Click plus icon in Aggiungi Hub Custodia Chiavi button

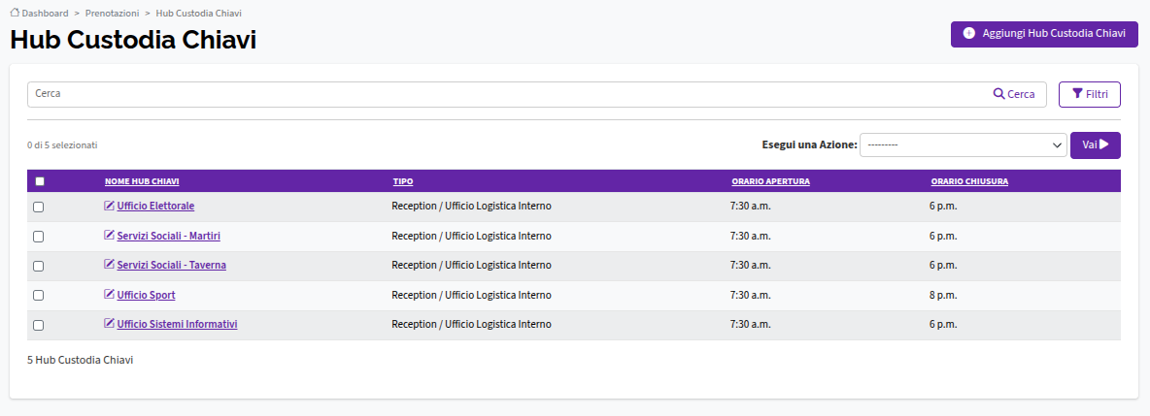(969, 33)
